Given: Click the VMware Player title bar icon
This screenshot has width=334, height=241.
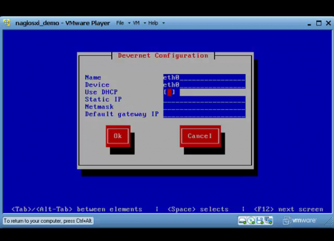Looking at the screenshot, I should 7,23.
